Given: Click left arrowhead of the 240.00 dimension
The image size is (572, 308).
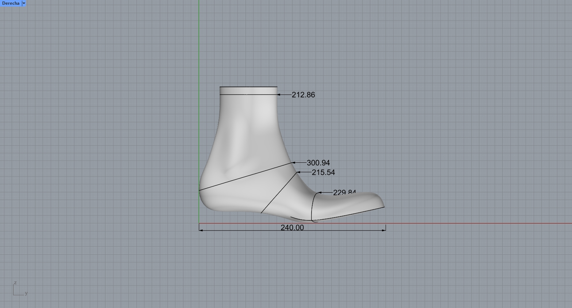Looking at the screenshot, I should tap(201, 230).
